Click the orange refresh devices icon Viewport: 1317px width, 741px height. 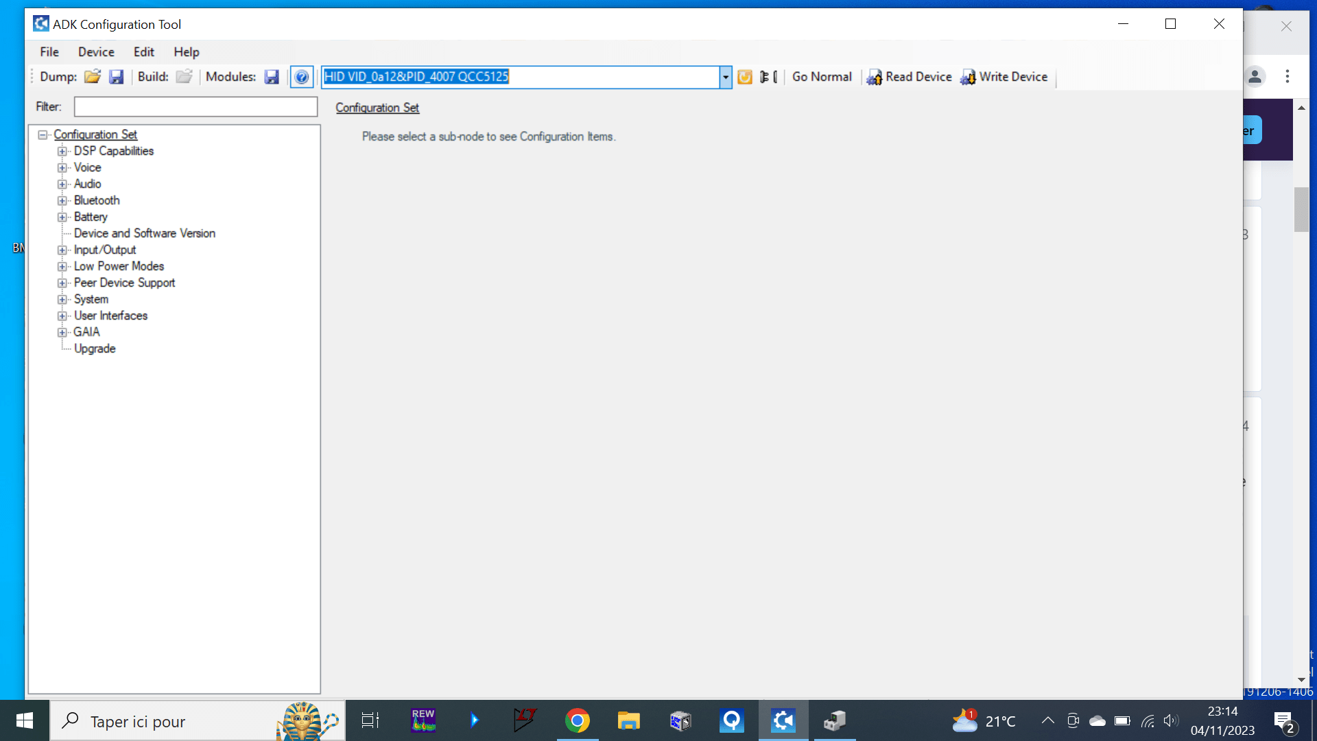point(745,77)
